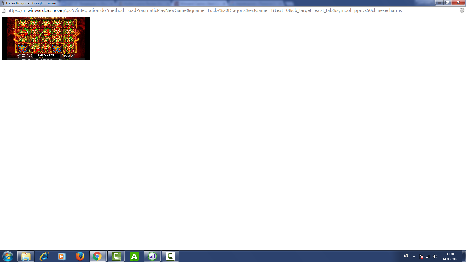Open the green letter A app on the taskbar

click(134, 256)
